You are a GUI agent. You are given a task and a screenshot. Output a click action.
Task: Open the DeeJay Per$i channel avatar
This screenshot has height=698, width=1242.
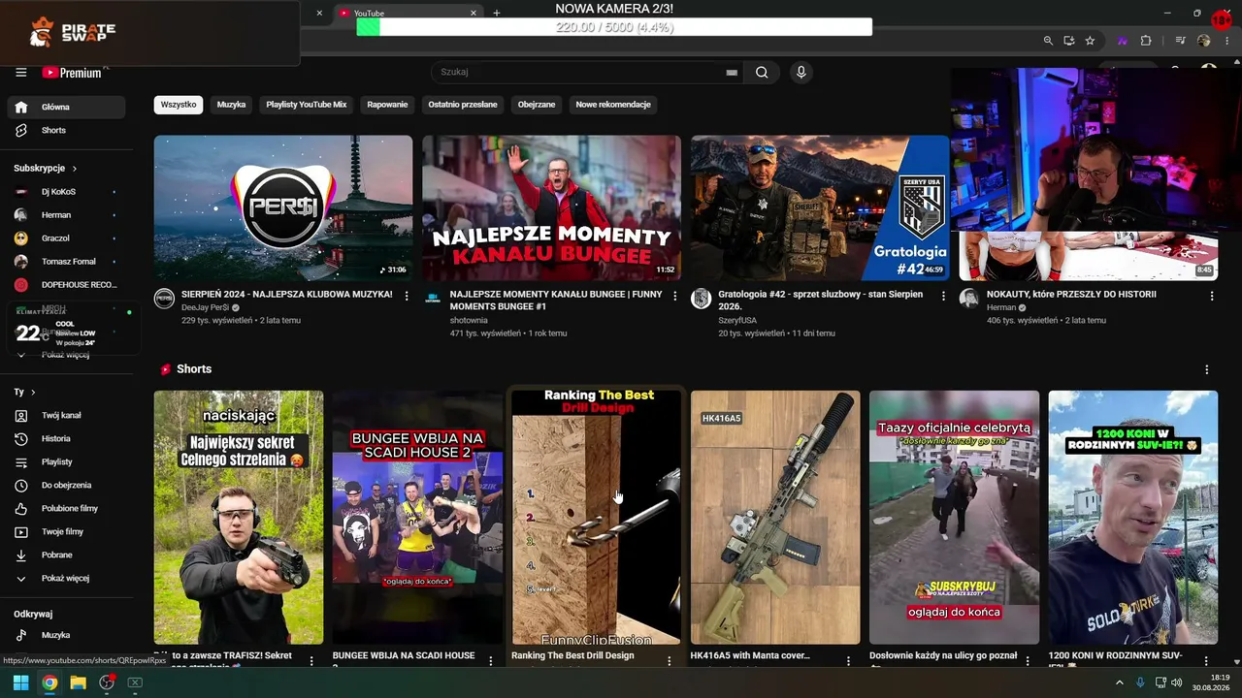click(164, 298)
